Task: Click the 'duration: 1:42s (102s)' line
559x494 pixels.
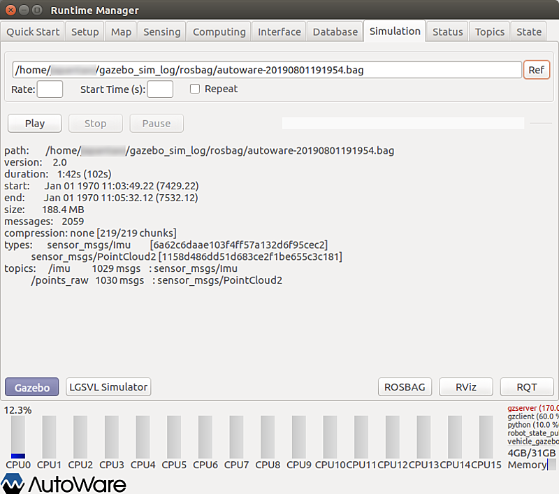Action: point(58,174)
